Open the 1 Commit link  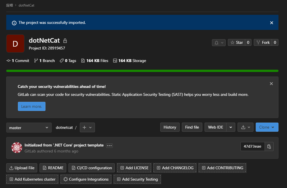click(x=18, y=61)
